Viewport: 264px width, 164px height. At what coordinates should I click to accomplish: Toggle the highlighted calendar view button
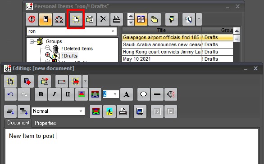(x=141, y=19)
